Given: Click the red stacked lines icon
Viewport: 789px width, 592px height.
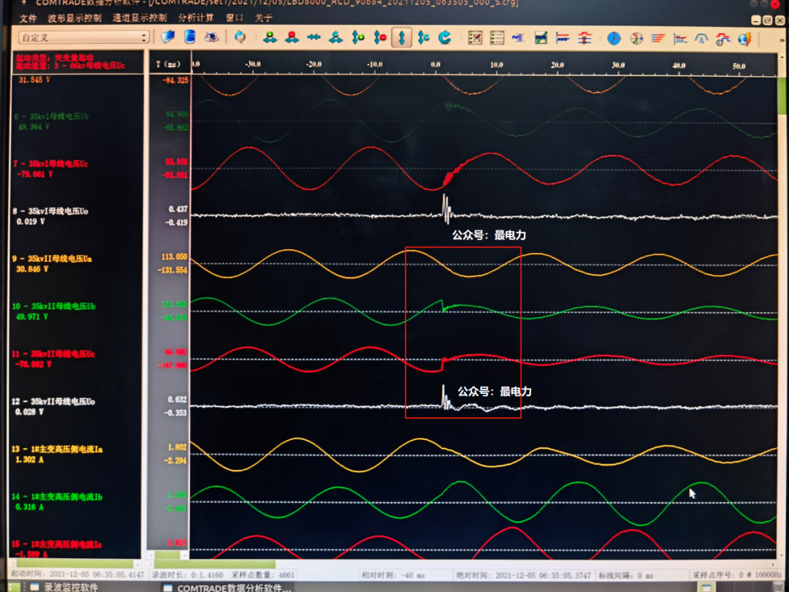Looking at the screenshot, I should click(x=584, y=38).
